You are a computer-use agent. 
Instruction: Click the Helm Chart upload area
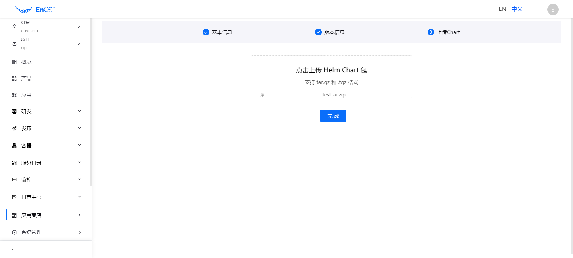[x=331, y=74]
